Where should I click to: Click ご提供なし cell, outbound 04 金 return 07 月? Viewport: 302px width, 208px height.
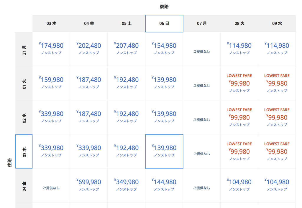pyautogui.click(x=202, y=186)
